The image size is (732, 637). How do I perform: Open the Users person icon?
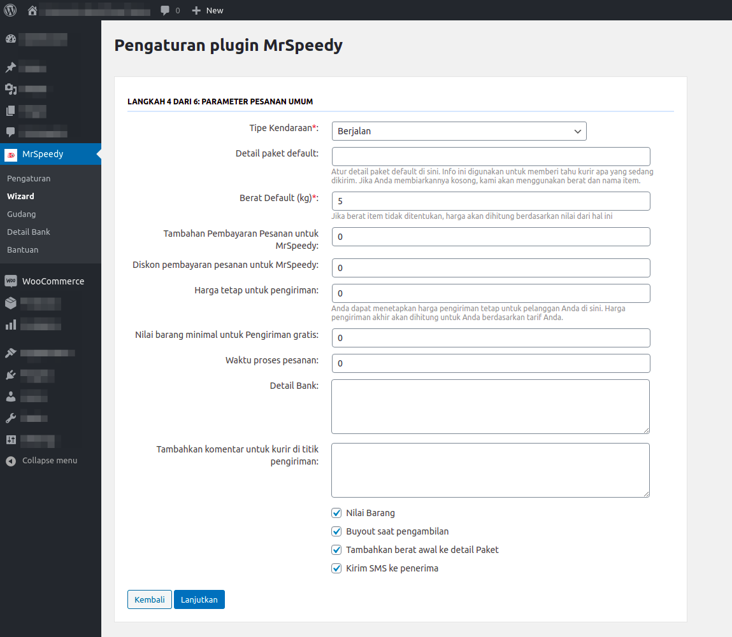(10, 396)
